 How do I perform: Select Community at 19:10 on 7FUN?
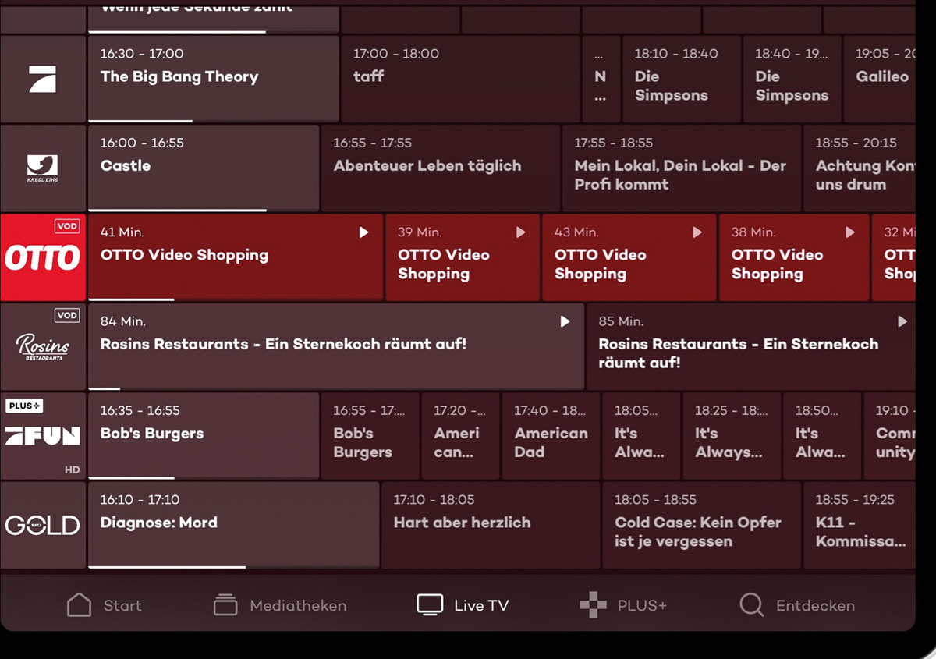tap(890, 435)
